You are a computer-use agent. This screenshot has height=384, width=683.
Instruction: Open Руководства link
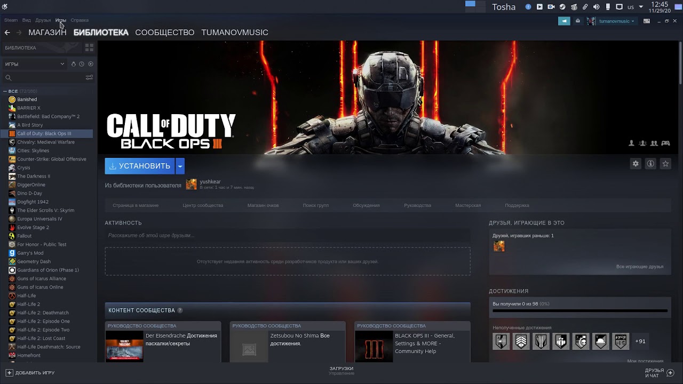[417, 205]
